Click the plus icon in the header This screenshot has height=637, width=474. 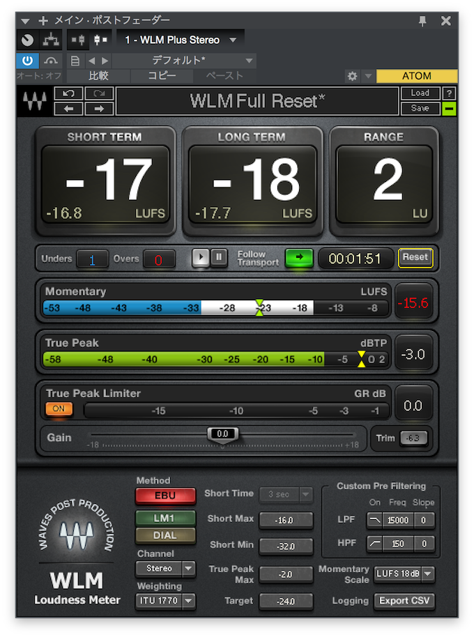(x=43, y=20)
